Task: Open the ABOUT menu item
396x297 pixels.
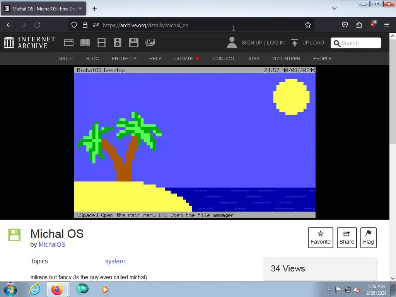Action: click(x=66, y=59)
